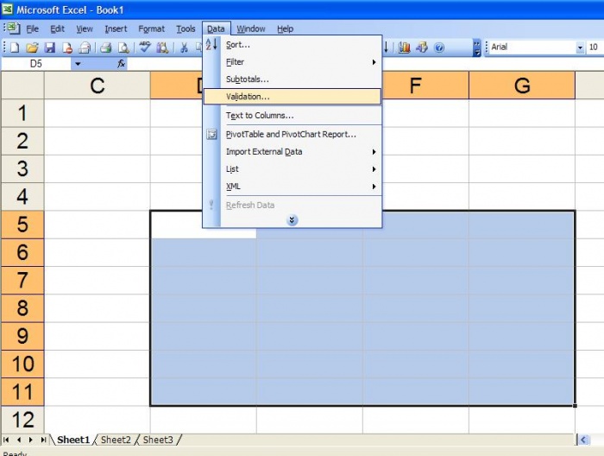The width and height of the screenshot is (604, 456).
Task: Select row 1 header
Action: [22, 113]
